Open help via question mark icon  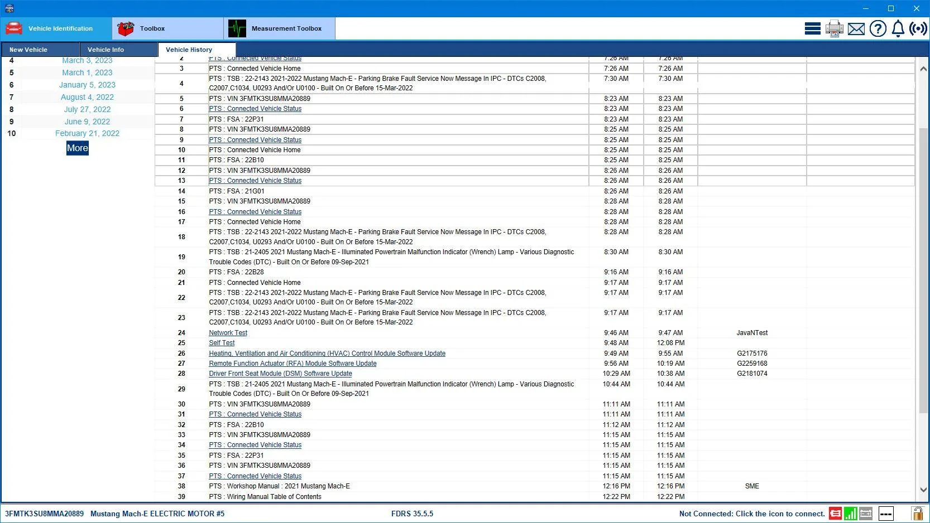(x=878, y=28)
